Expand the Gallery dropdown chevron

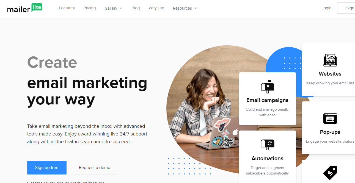120,8
